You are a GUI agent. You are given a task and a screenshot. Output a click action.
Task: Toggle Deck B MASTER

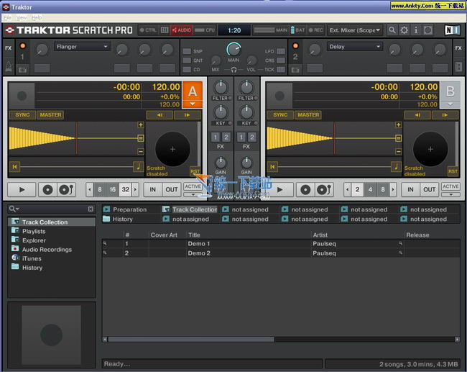coord(308,115)
